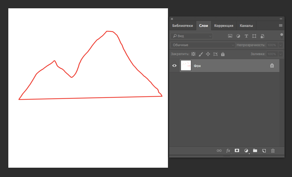Create a new adjustment layer
Image resolution: width=292 pixels, height=177 pixels.
coord(246,150)
